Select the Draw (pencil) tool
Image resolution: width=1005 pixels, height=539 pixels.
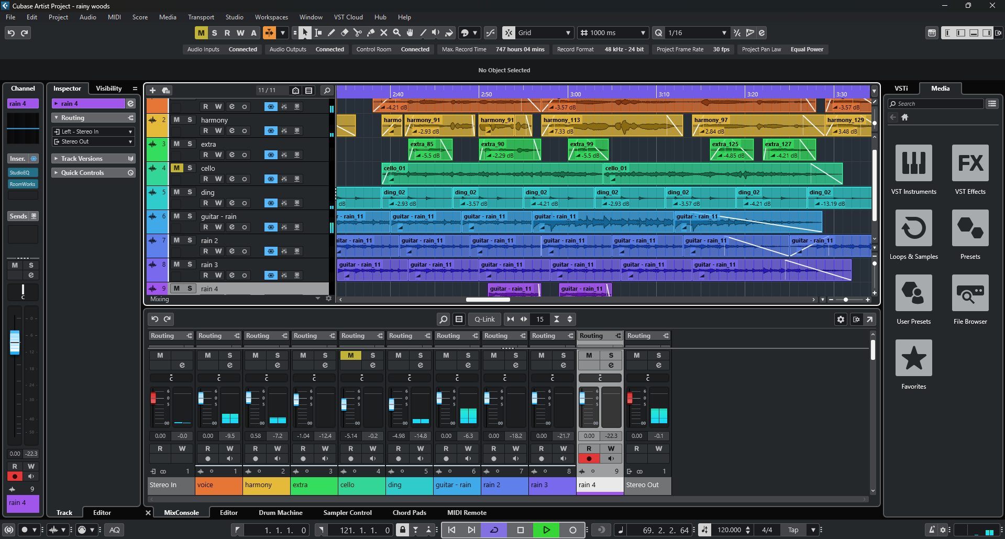(331, 32)
